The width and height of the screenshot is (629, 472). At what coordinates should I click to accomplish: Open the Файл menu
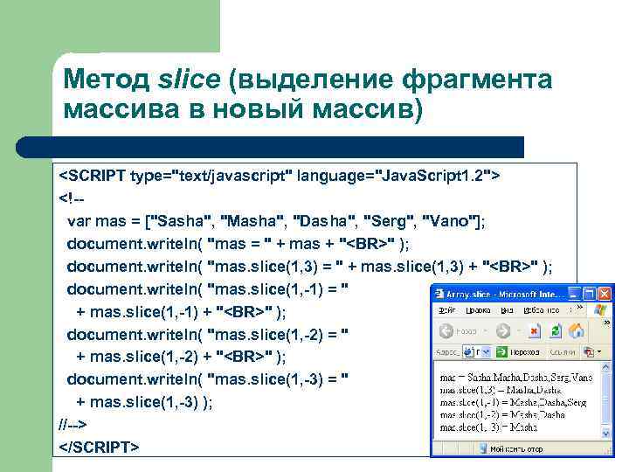446,310
